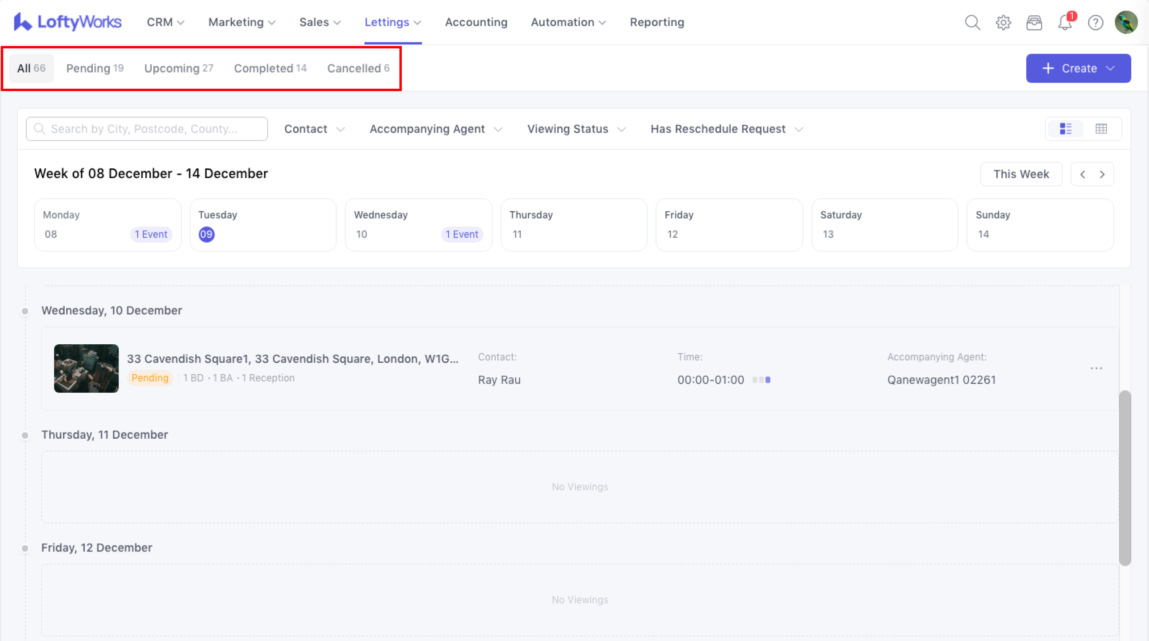Click the This Week button
This screenshot has height=641, width=1149.
coord(1021,174)
